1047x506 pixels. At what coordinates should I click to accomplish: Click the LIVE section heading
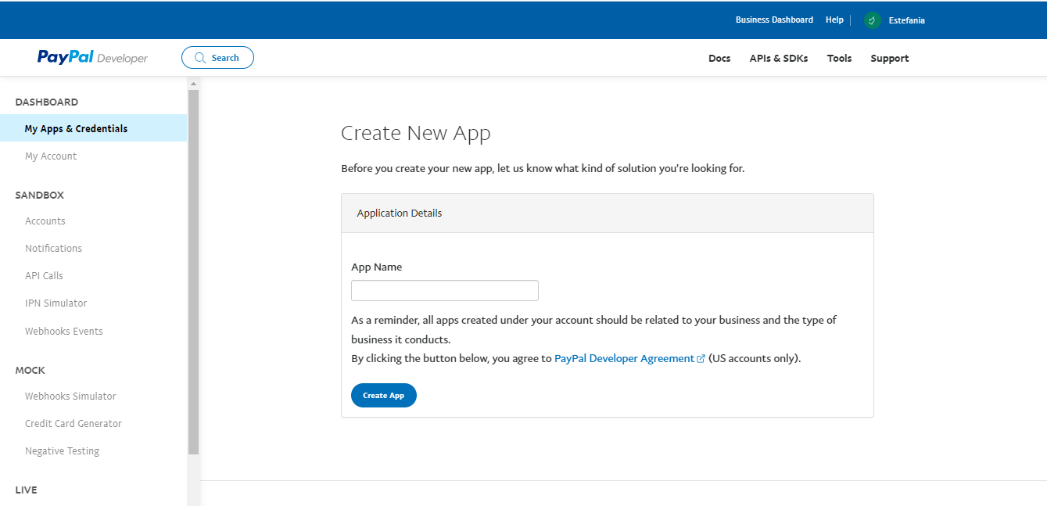click(26, 490)
